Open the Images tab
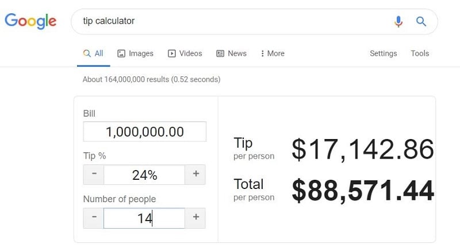Image resolution: width=460 pixels, height=247 pixels. click(x=136, y=53)
